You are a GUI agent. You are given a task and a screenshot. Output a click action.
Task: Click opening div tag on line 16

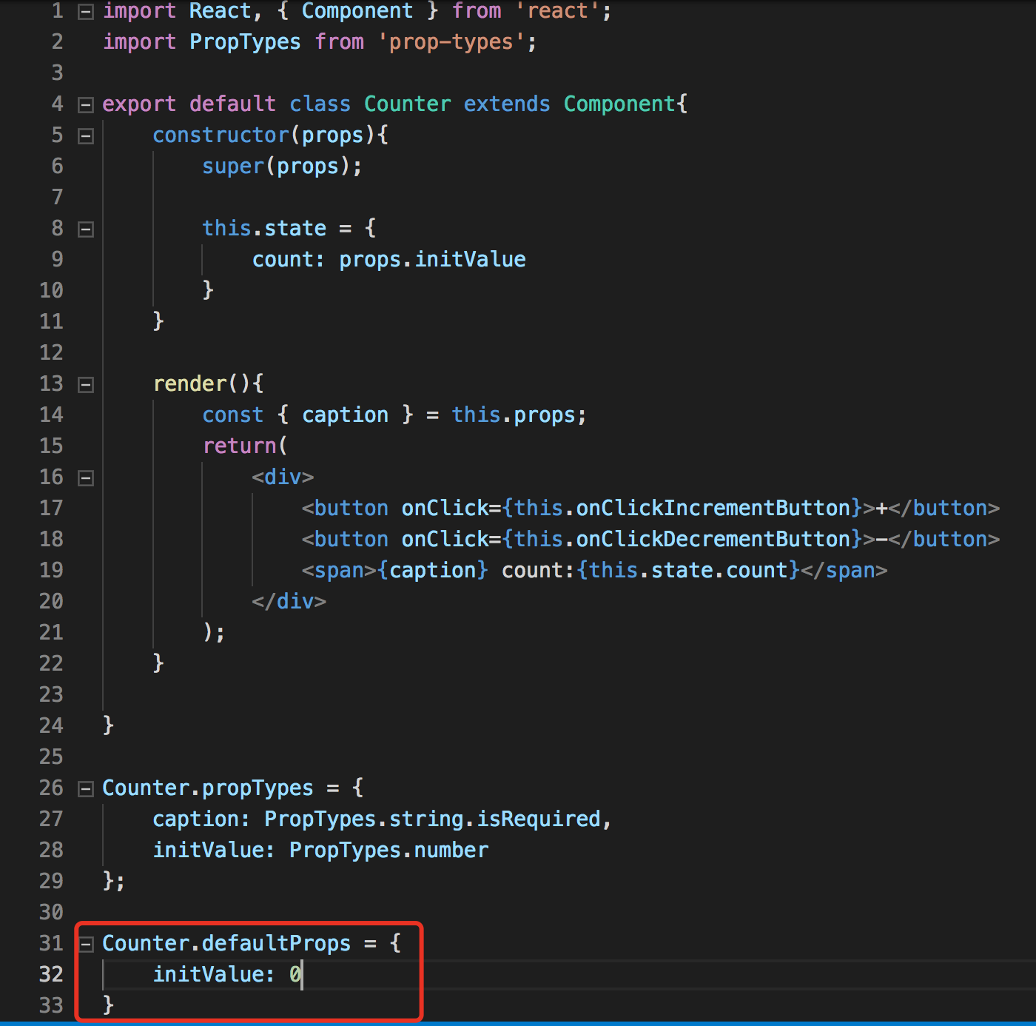pos(283,477)
